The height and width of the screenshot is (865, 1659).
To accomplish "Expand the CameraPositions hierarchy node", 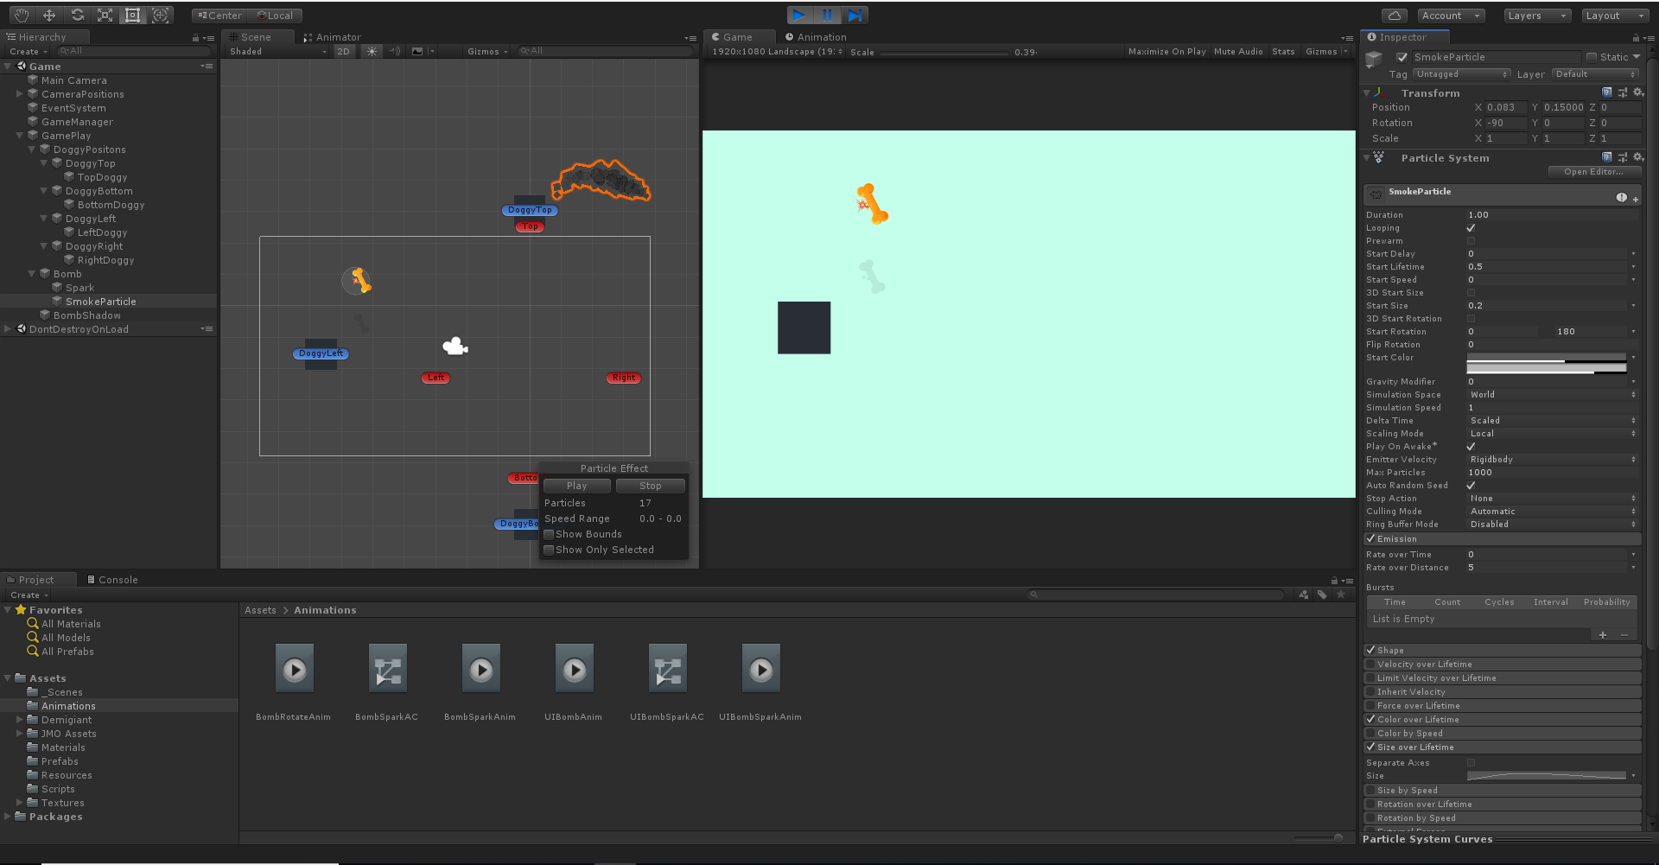I will (x=19, y=94).
